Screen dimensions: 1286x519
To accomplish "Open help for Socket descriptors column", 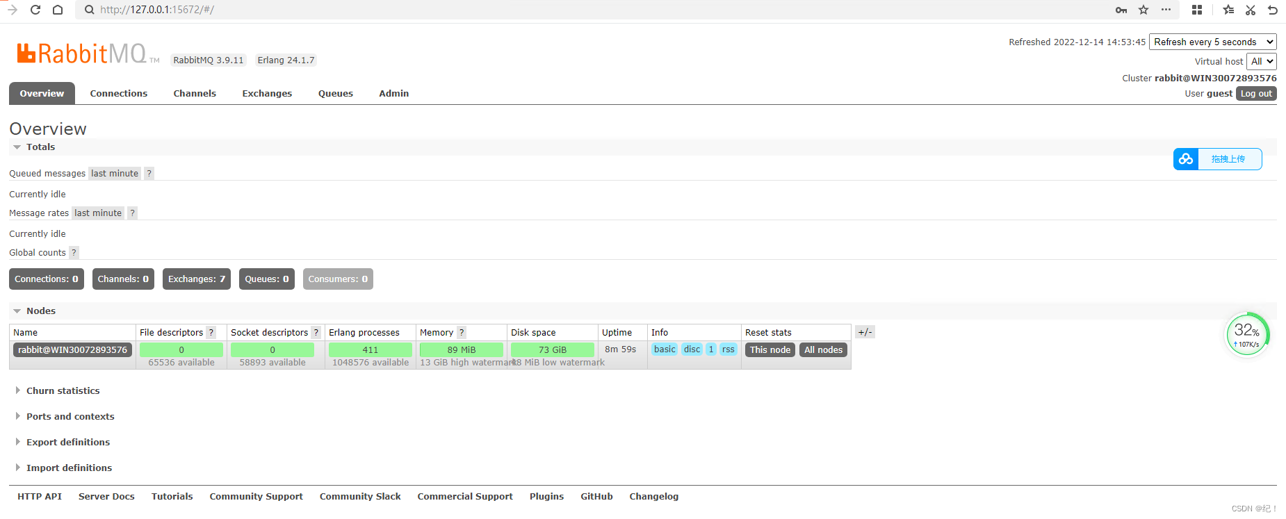I will (316, 333).
